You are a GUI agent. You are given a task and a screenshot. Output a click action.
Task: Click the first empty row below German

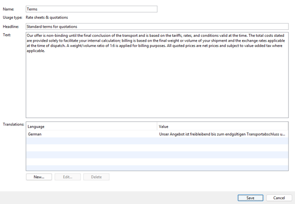157,141
